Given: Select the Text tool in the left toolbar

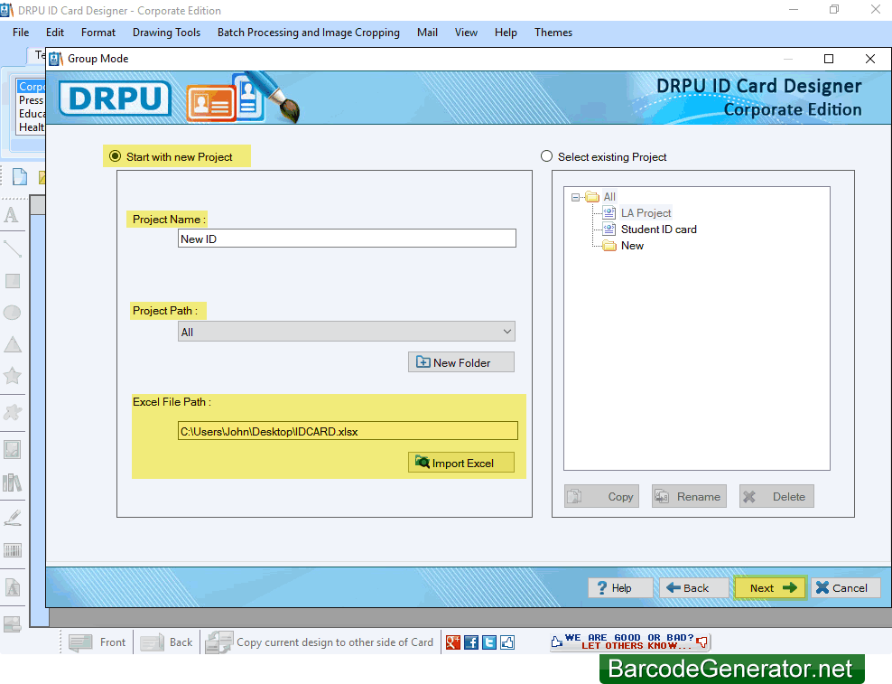Looking at the screenshot, I should [x=13, y=215].
